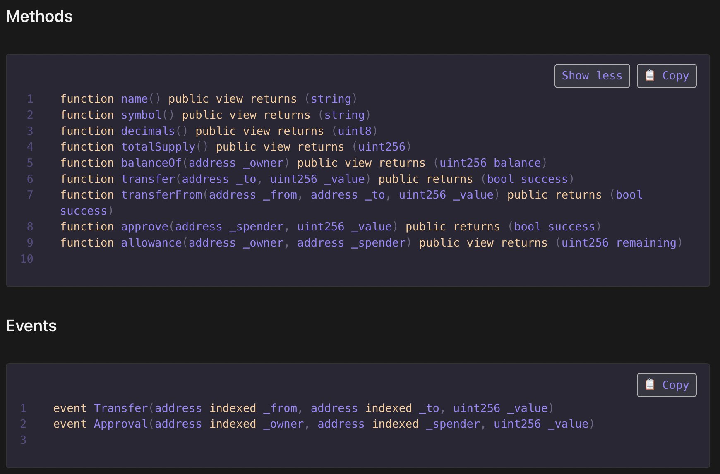720x474 pixels.
Task: Click line number 10 in Methods code
Action: click(x=26, y=259)
